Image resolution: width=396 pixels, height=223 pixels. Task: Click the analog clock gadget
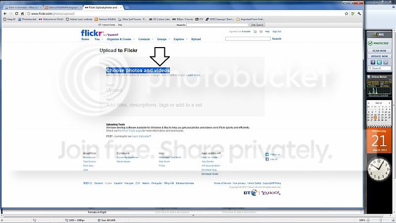(379, 168)
